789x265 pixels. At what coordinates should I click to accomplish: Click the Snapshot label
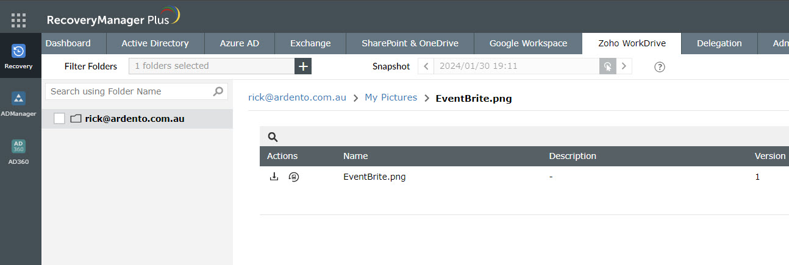tap(391, 66)
